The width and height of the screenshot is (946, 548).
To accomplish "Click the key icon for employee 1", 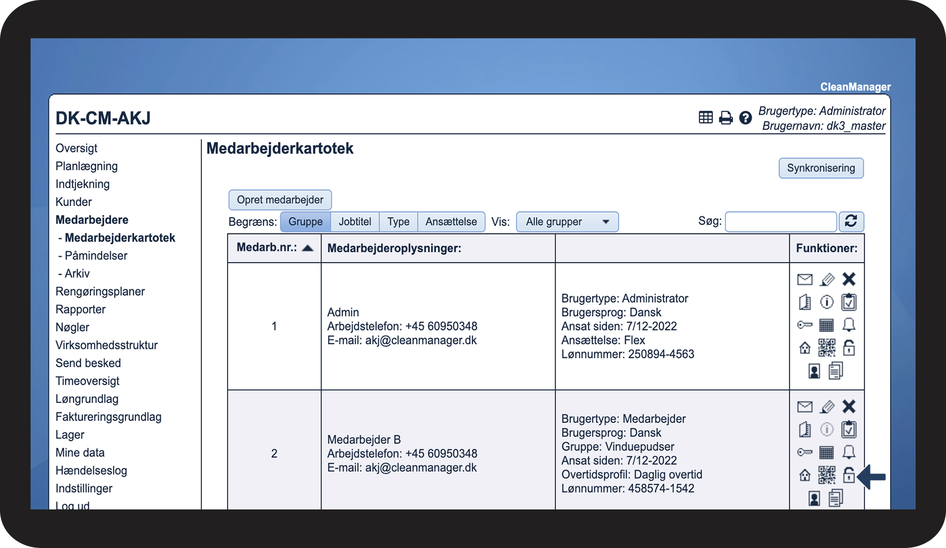I will (805, 325).
